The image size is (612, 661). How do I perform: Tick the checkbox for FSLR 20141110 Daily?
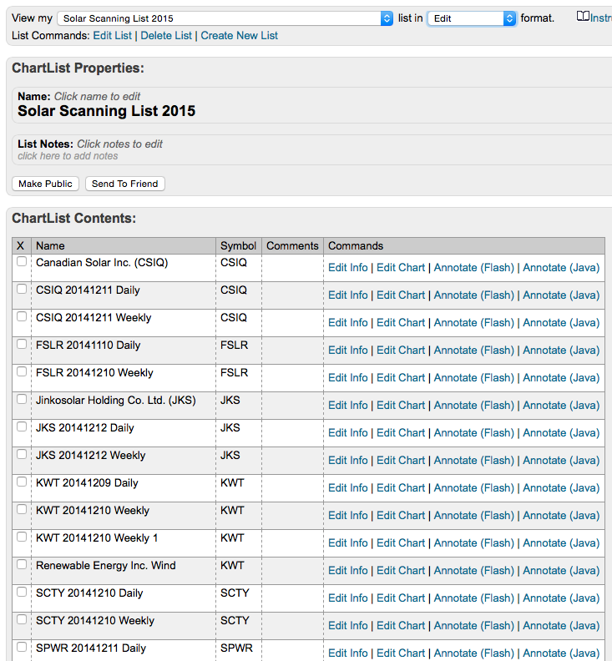tap(22, 345)
